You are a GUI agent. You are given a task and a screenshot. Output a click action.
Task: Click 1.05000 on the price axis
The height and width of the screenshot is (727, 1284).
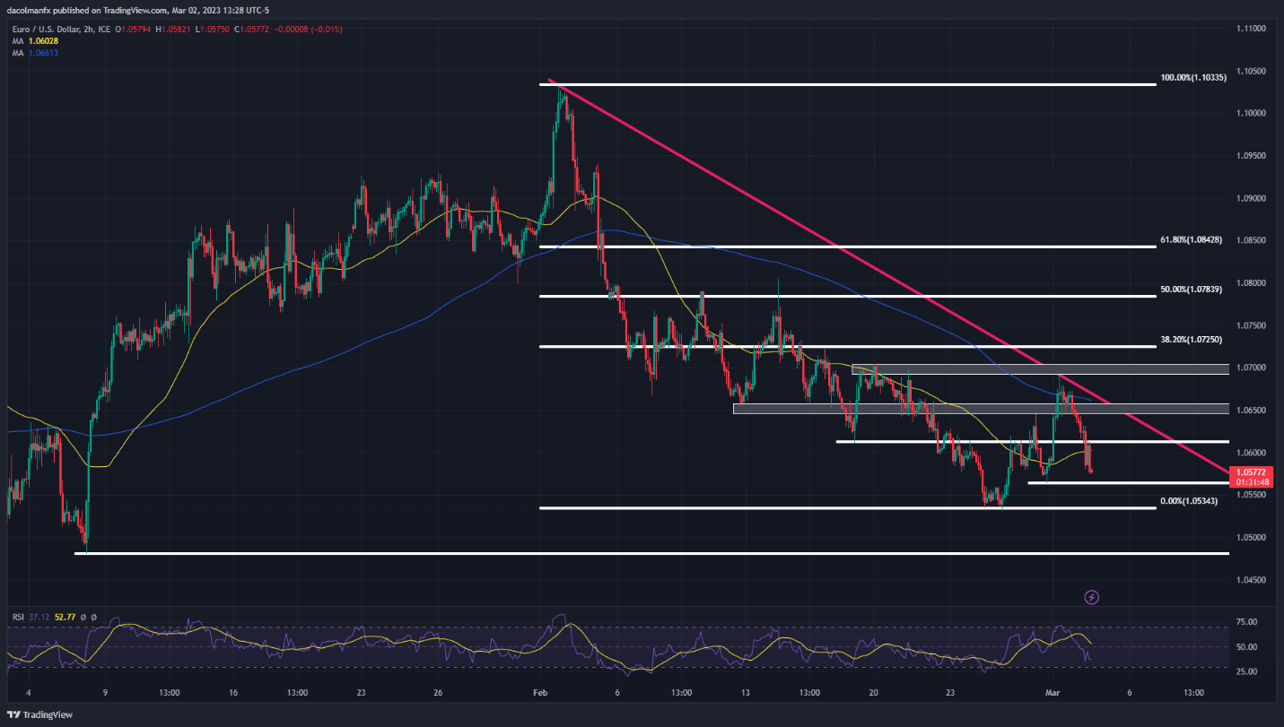click(1252, 538)
